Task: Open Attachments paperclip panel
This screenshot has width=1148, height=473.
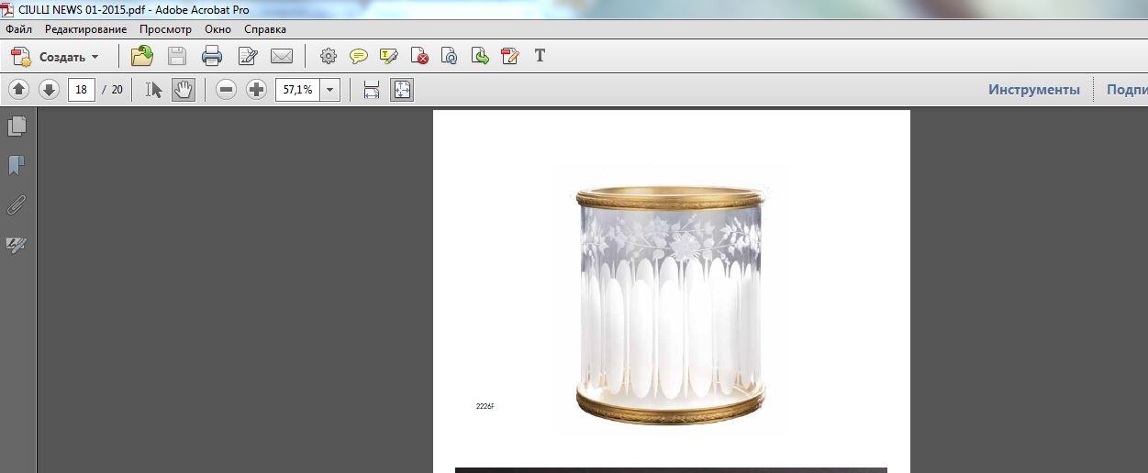Action: click(x=17, y=204)
